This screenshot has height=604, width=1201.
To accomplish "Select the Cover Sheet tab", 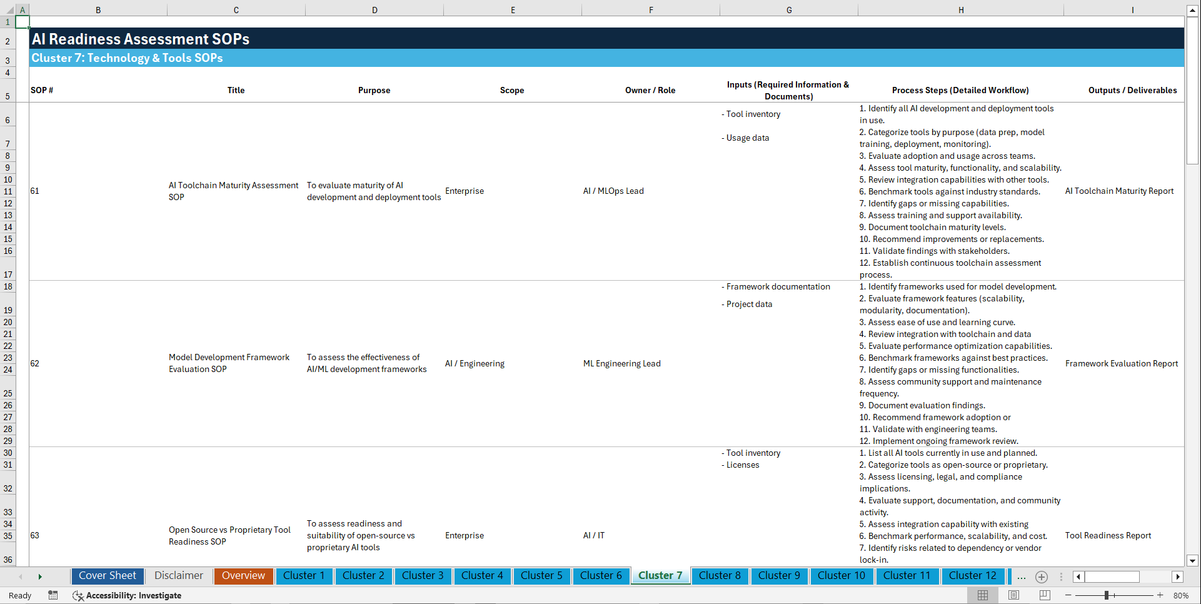I will click(107, 576).
